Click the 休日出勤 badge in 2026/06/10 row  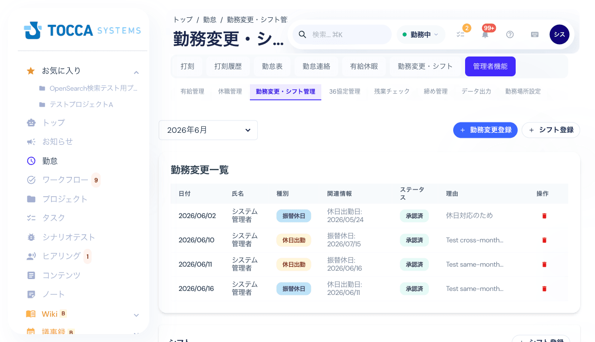(x=294, y=240)
